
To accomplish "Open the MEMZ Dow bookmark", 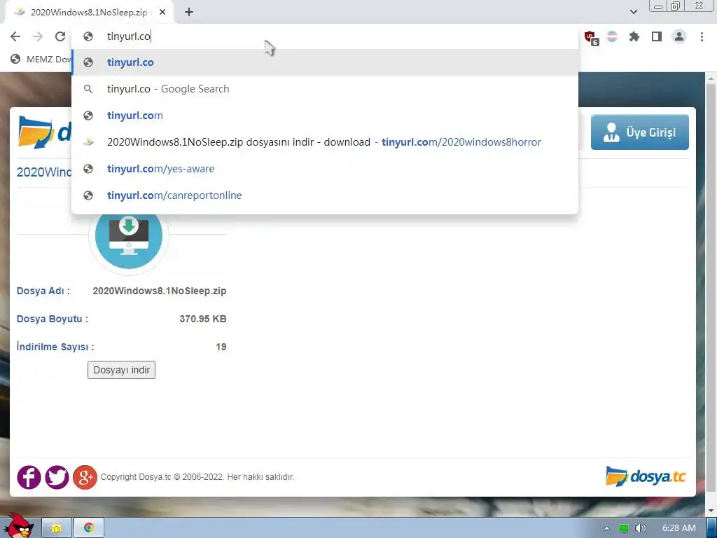I will point(41,59).
